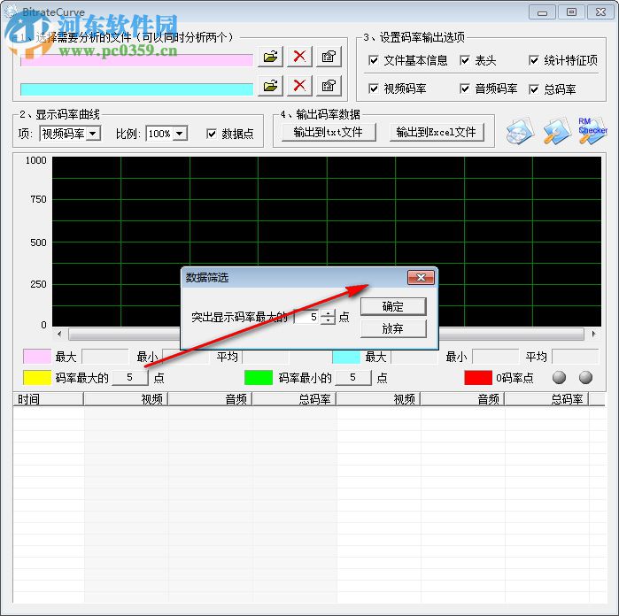This screenshot has width=619, height=616.
Task: Click the green 码率最小的 color swatch
Action: [x=259, y=378]
